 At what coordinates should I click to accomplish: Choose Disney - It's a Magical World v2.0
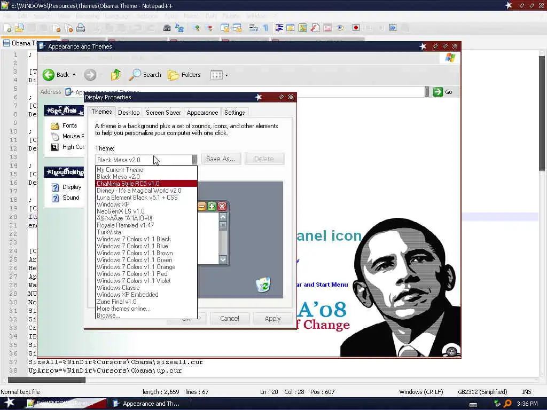point(146,191)
